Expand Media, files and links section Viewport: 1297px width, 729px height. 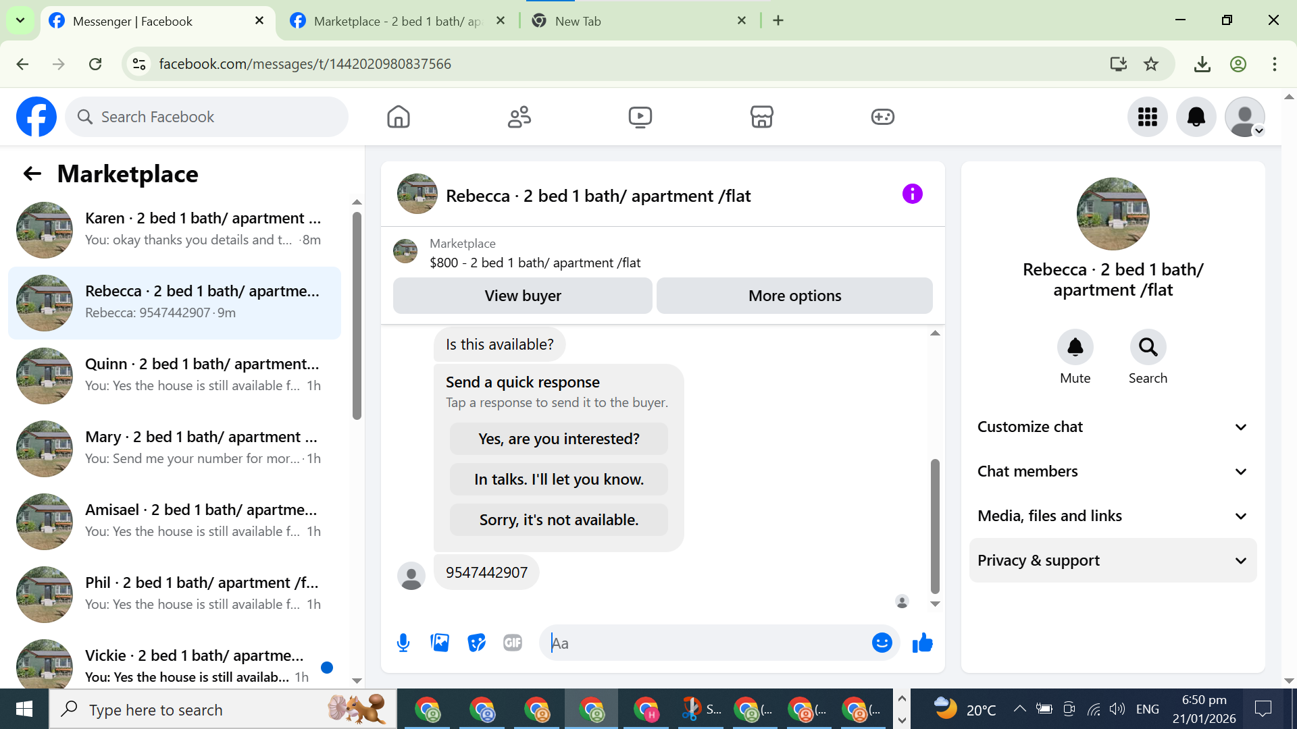(x=1113, y=516)
